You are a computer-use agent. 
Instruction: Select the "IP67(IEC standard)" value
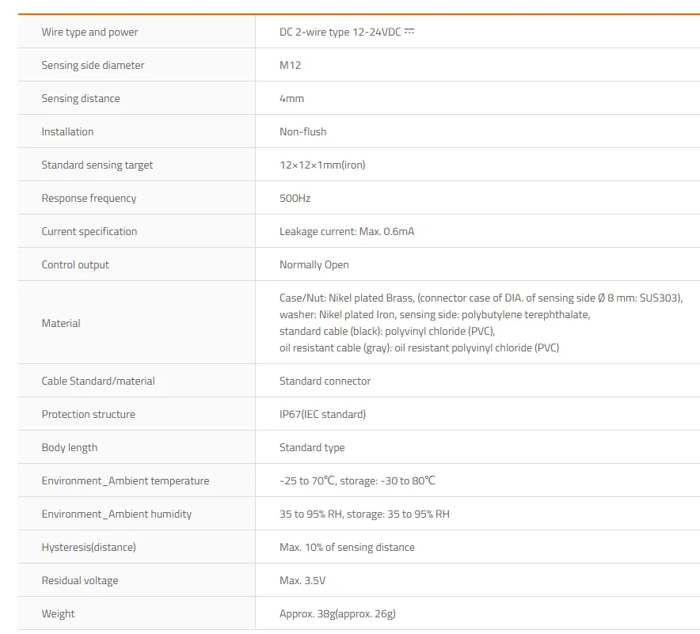pyautogui.click(x=322, y=415)
